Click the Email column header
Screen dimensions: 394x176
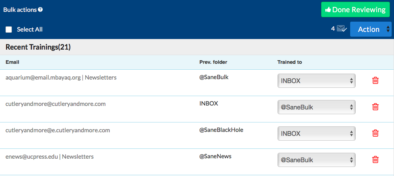(12, 62)
